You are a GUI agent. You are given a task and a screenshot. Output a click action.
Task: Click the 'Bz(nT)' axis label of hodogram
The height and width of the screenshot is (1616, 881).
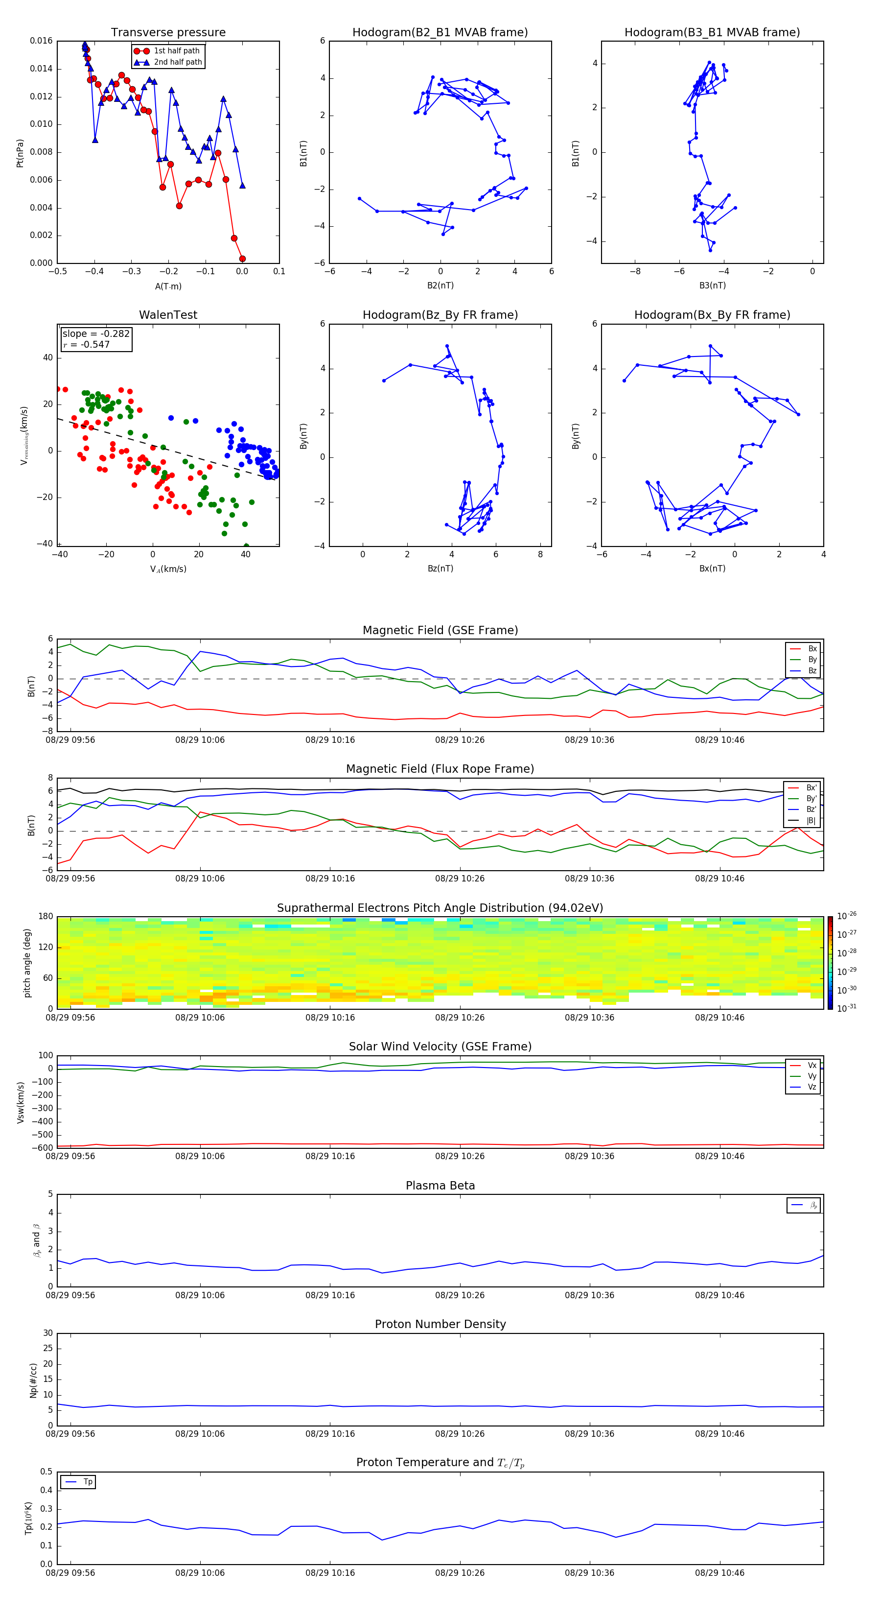(x=440, y=569)
